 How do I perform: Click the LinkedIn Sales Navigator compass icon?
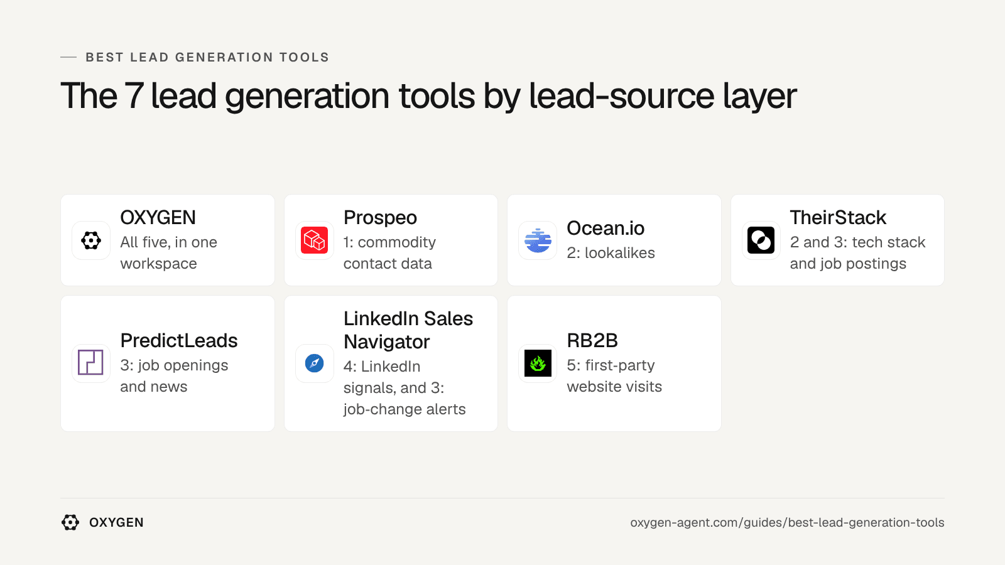click(x=315, y=363)
